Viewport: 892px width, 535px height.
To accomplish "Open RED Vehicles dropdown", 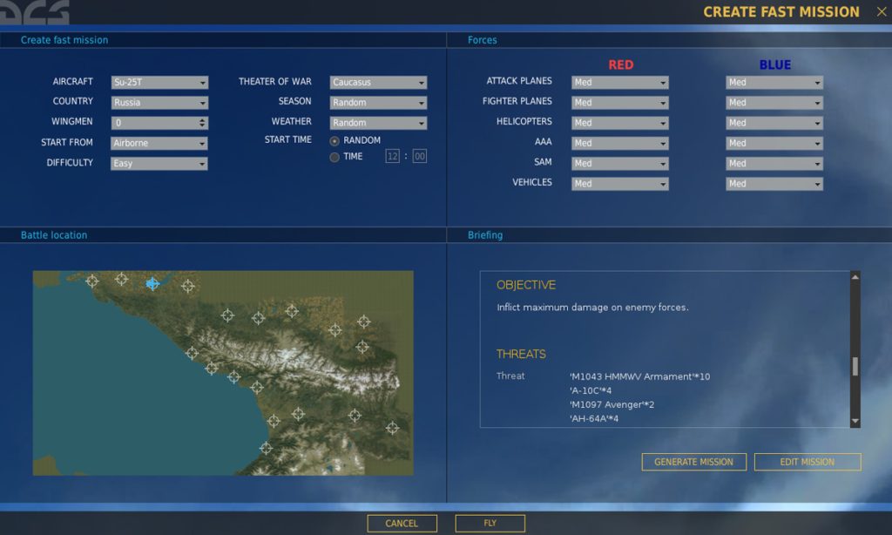I will click(x=620, y=184).
